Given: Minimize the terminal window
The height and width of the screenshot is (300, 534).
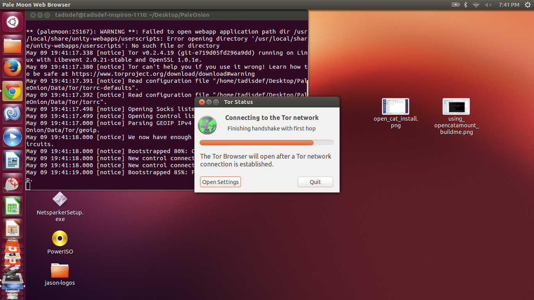Looking at the screenshot, I should (x=40, y=15).
